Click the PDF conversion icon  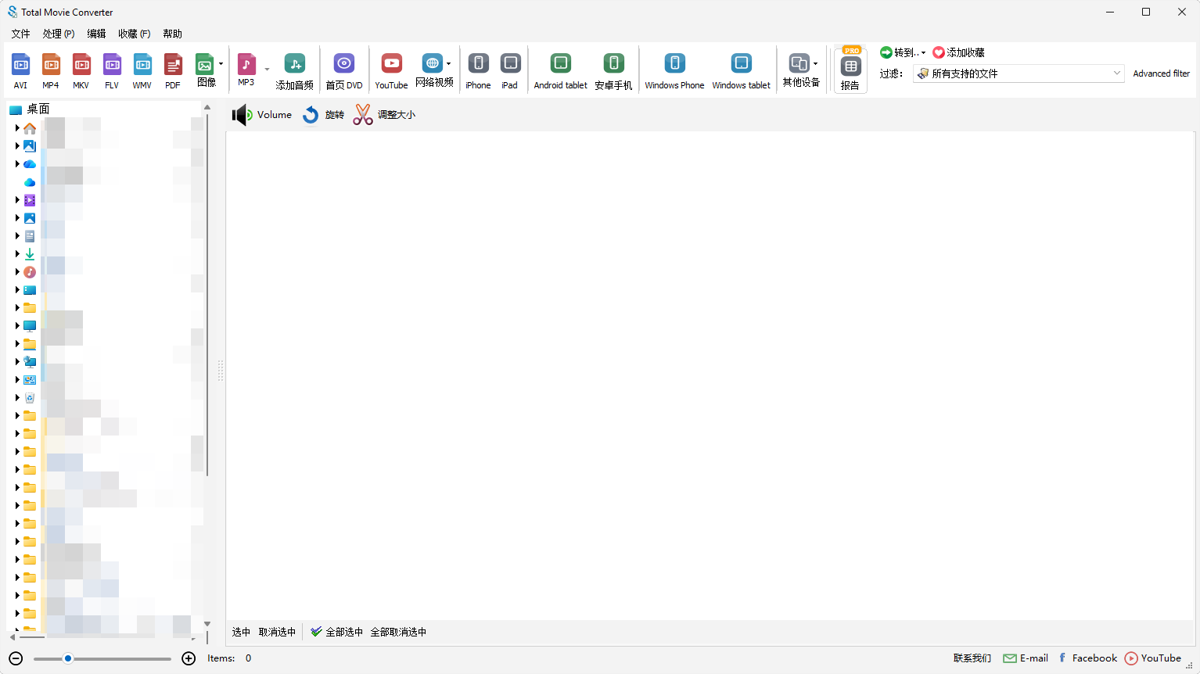(173, 71)
